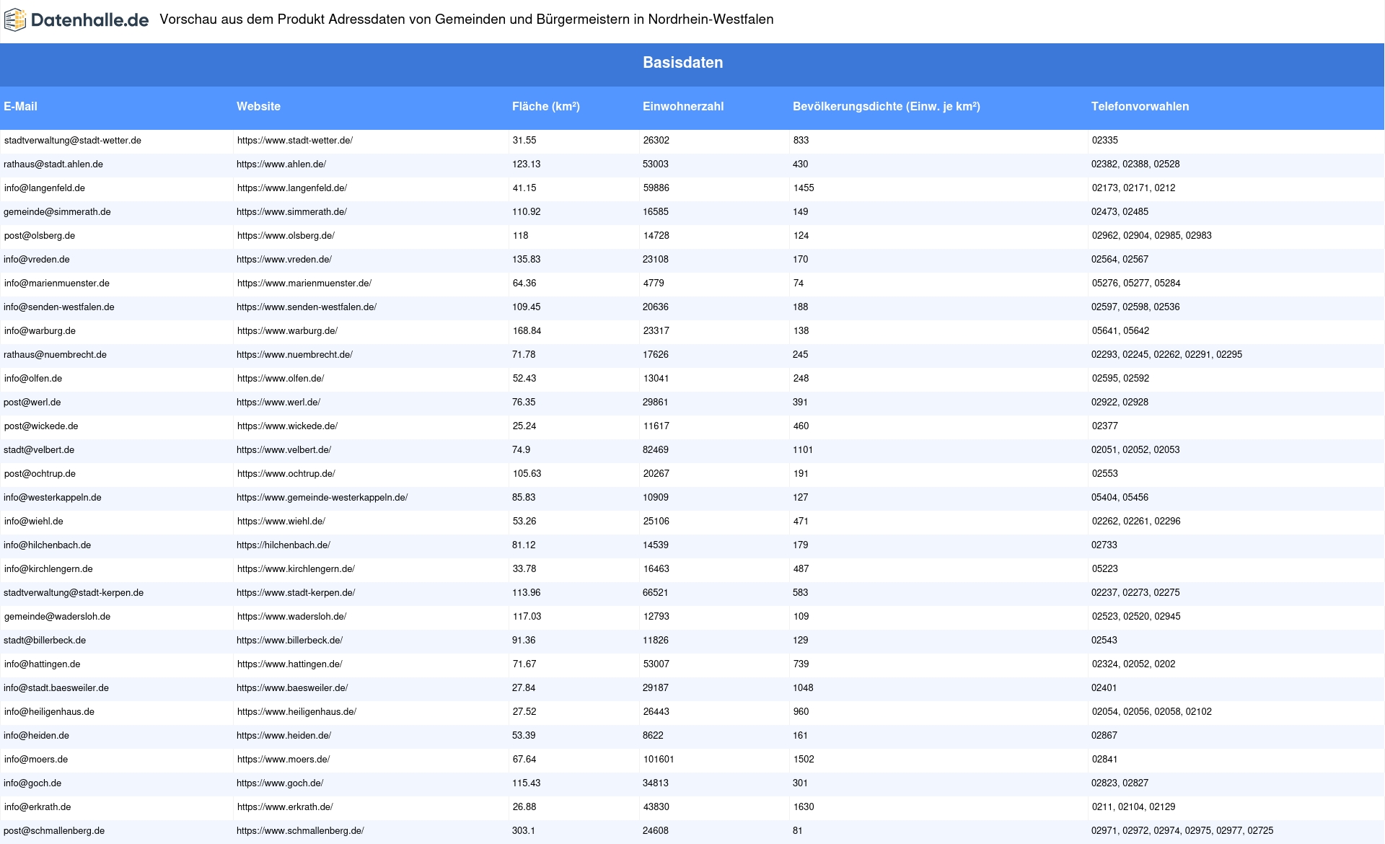This screenshot has width=1385, height=844.
Task: Select email info@heiligenhaus.de
Action: coord(49,712)
